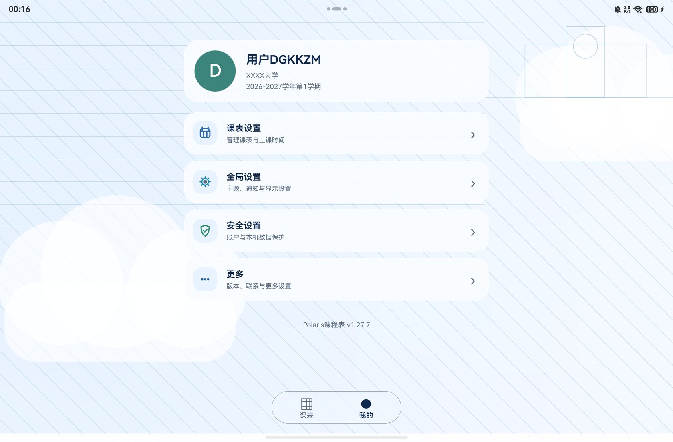The width and height of the screenshot is (673, 442).
Task: Tap the 00:16 clock in status bar
Action: click(19, 9)
